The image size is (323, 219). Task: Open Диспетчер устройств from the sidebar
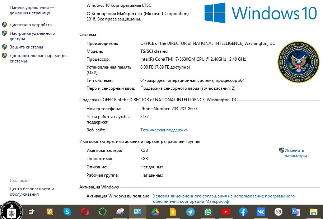tap(31, 25)
